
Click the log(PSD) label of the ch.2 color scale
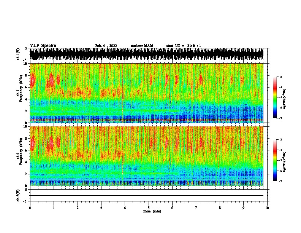coord(284,162)
